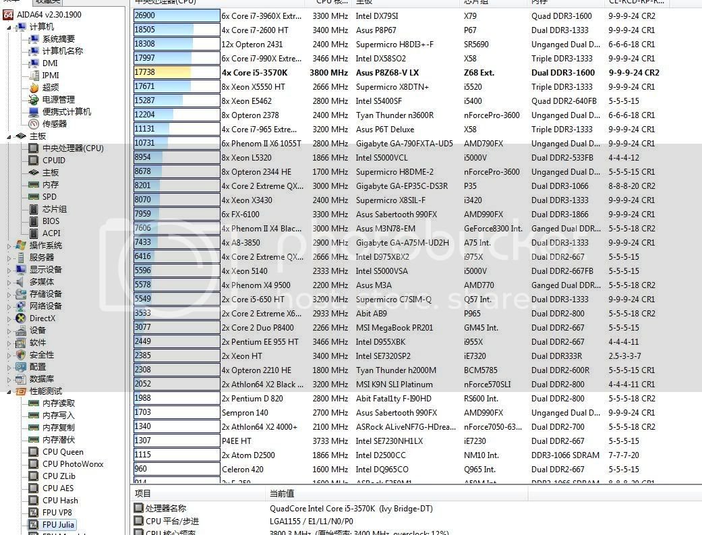This screenshot has width=702, height=535.
Task: Click the 26900 score bar
Action: 177,16
